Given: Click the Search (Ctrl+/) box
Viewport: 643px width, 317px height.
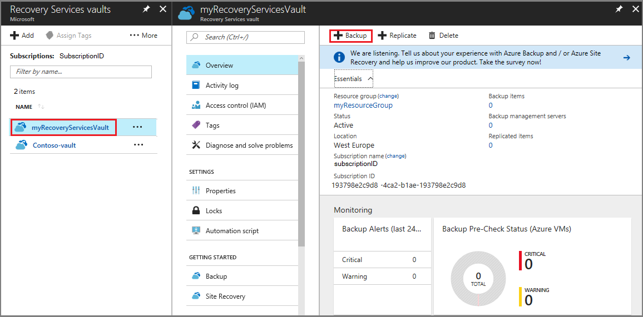Looking at the screenshot, I should point(246,37).
